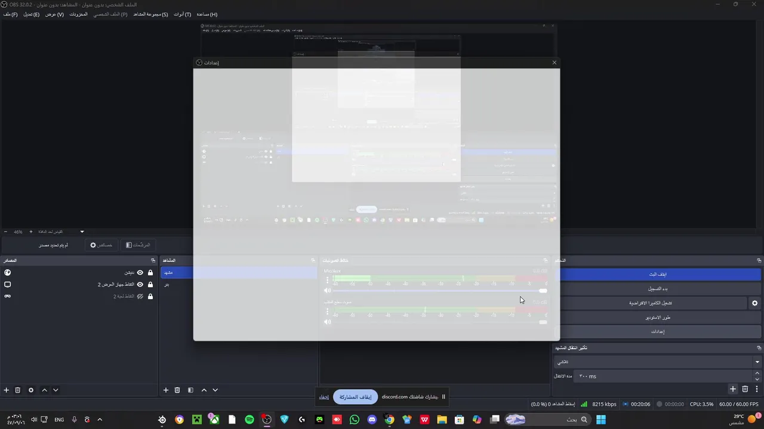The image size is (764, 429).
Task: Remove transition using trash icon in transitions panel
Action: pyautogui.click(x=745, y=389)
